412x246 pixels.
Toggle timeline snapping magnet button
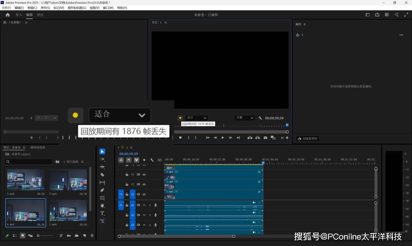129,160
